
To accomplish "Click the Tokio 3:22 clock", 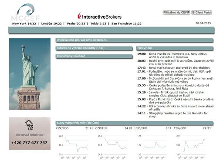I will pos(98,23).
